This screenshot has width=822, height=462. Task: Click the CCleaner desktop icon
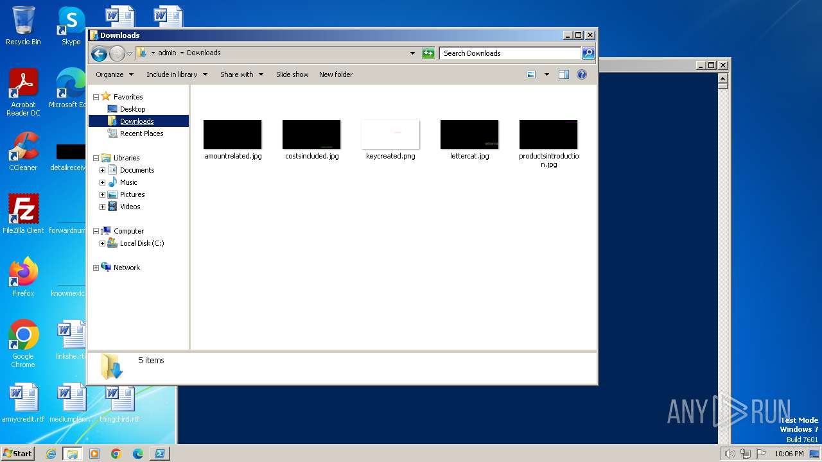(x=23, y=151)
